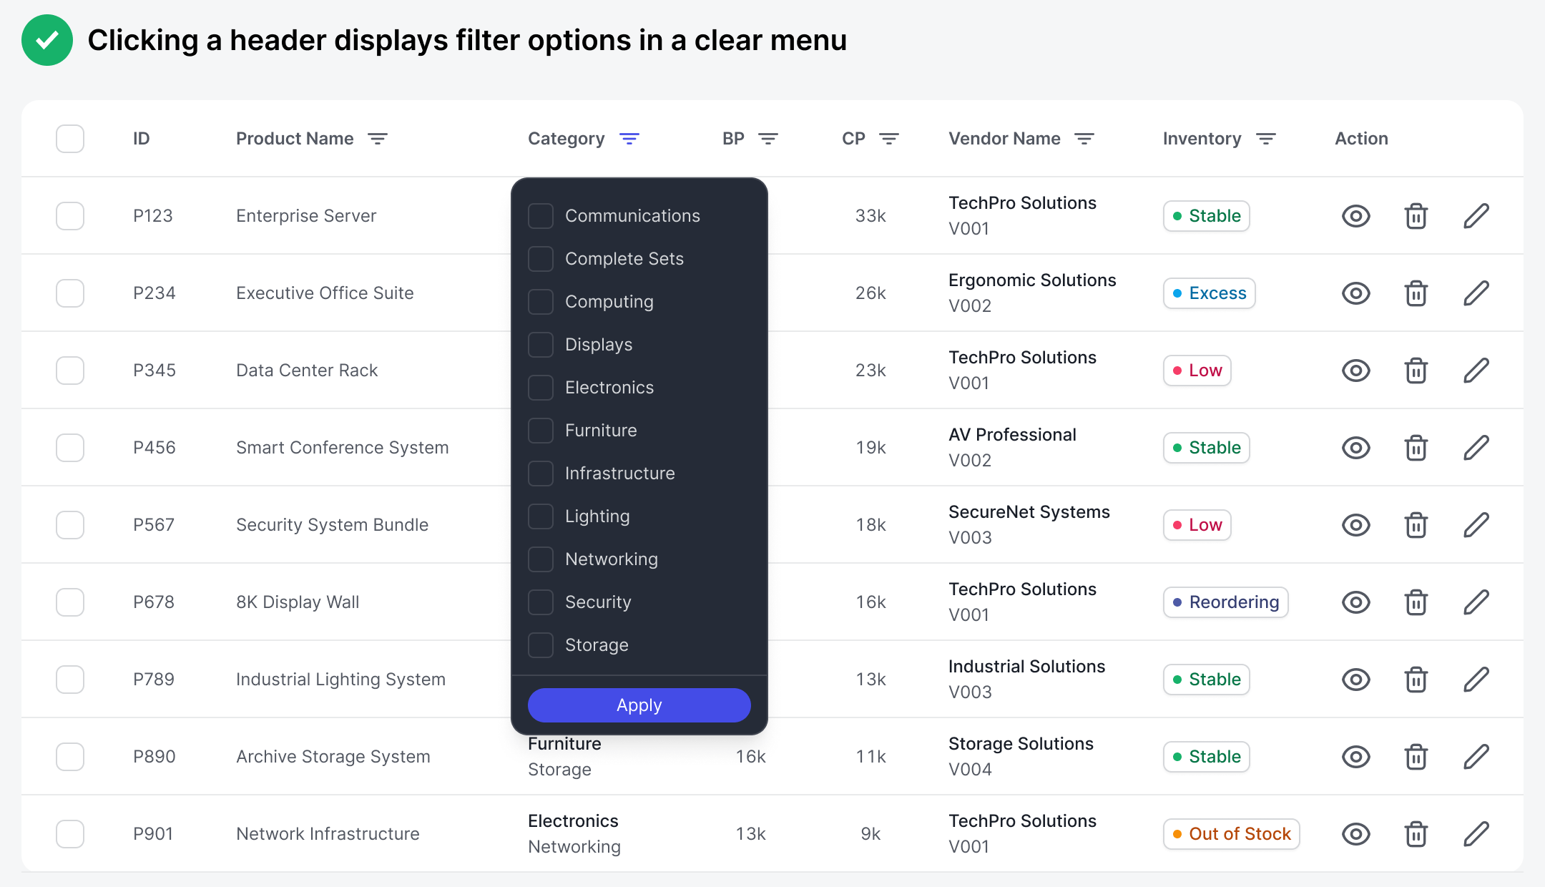Click the view eye icon for P123
This screenshot has height=887, width=1545.
[1355, 216]
